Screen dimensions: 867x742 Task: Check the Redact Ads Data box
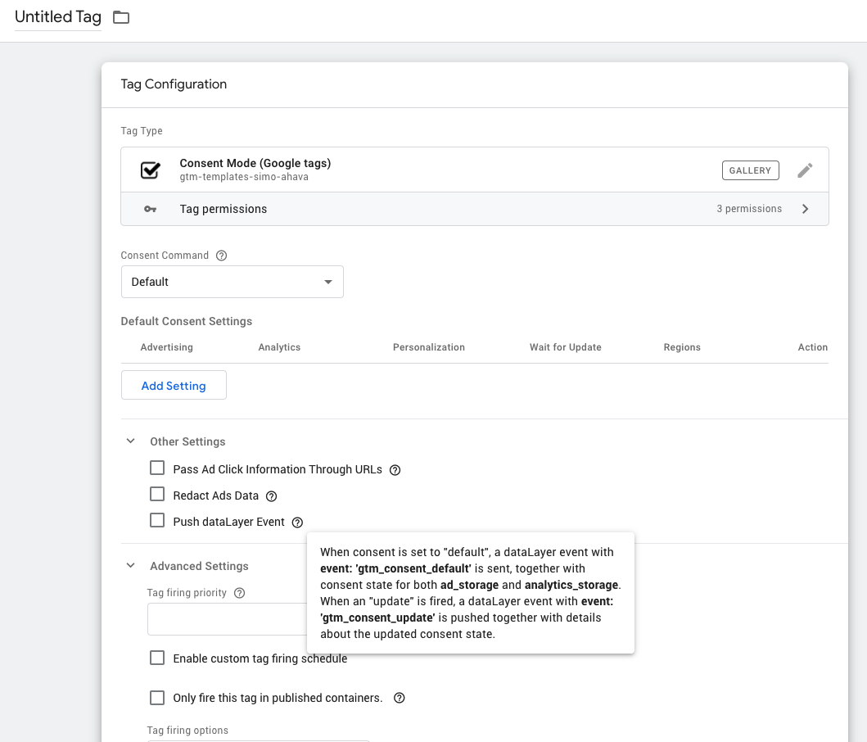(157, 495)
